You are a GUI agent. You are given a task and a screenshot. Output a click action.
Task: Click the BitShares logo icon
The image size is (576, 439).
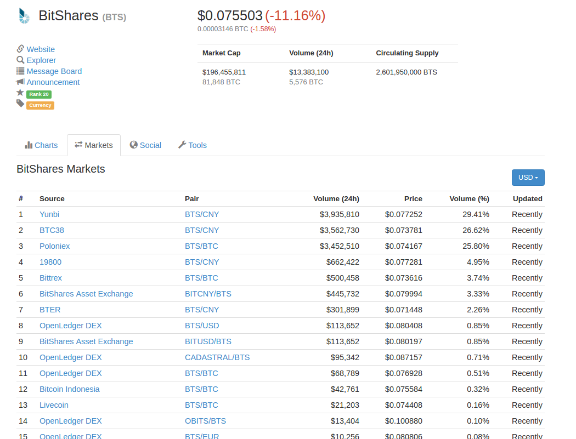[24, 16]
